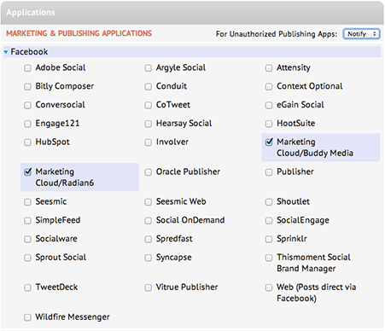The image size is (385, 331).
Task: Tick the Seesmic checkbox
Action: tap(27, 202)
